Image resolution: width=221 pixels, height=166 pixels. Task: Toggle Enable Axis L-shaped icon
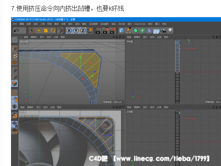(x=15, y=92)
